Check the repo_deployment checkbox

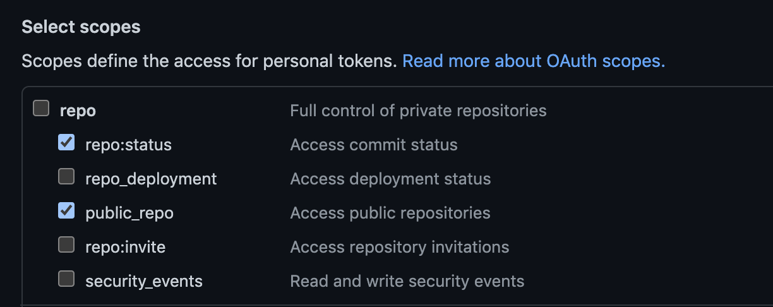pyautogui.click(x=66, y=177)
